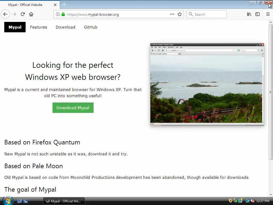Click the 'Looking for the perfect' headline
Image resolution: width=273 pixels, height=205 pixels.
[73, 65]
